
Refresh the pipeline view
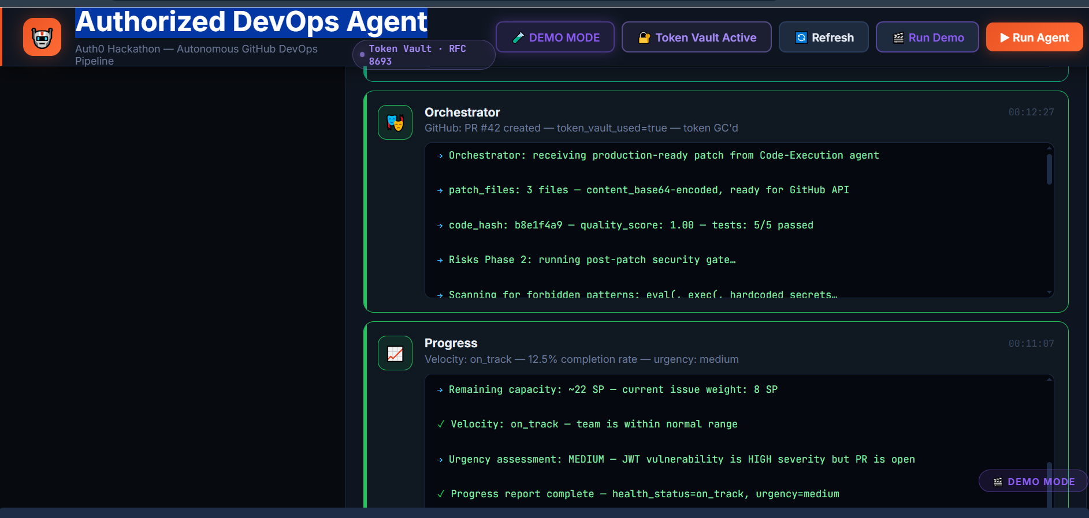point(824,37)
